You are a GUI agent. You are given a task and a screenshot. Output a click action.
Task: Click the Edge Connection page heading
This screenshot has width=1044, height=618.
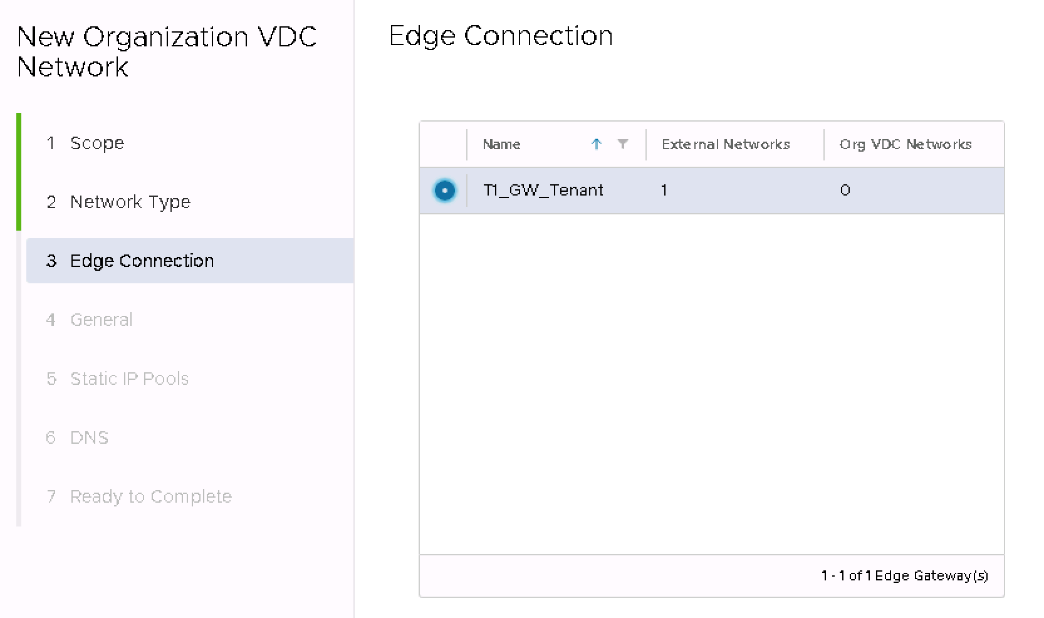(x=501, y=36)
